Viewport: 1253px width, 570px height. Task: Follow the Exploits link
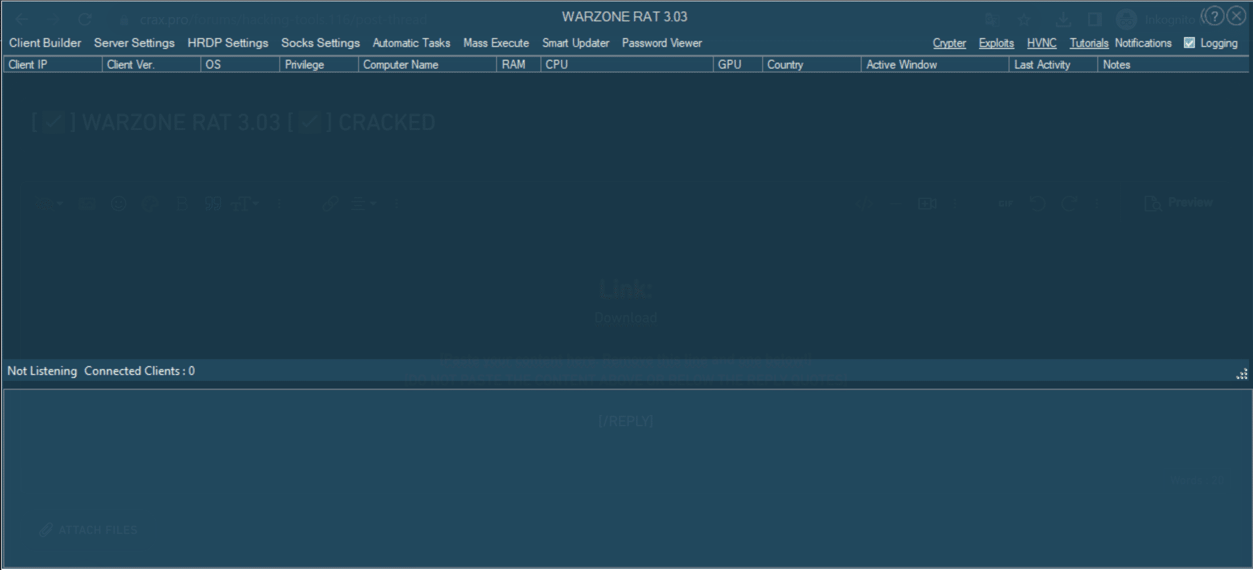996,43
